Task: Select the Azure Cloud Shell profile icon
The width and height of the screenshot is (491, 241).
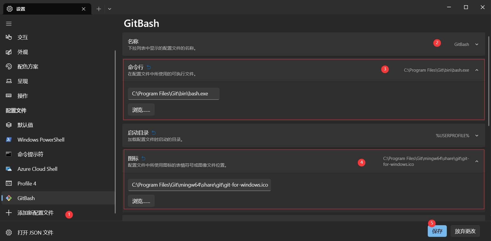Action: pos(9,169)
